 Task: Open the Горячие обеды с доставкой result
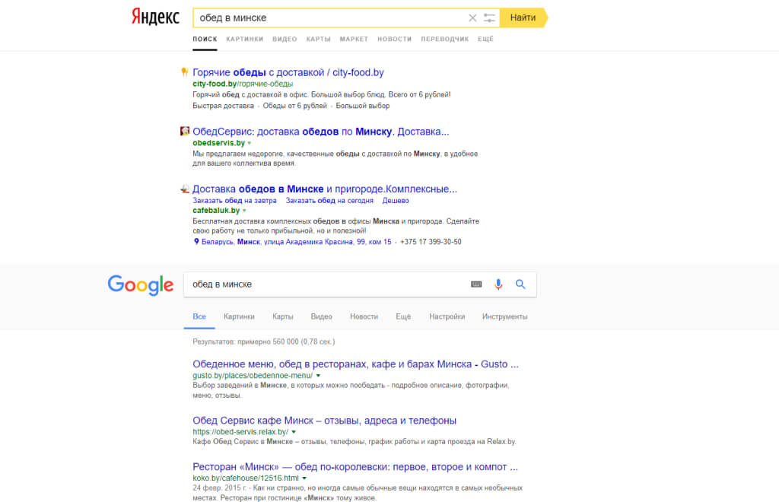[288, 73]
